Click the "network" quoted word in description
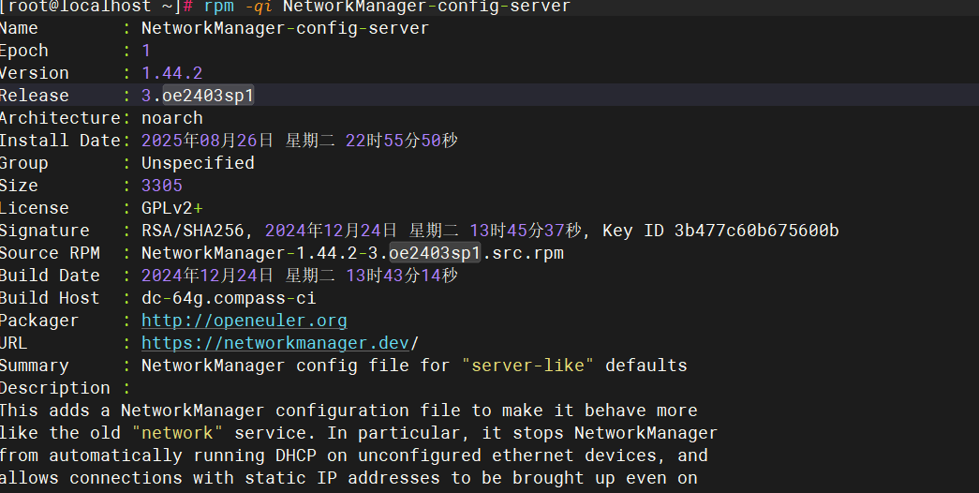 tap(177, 433)
